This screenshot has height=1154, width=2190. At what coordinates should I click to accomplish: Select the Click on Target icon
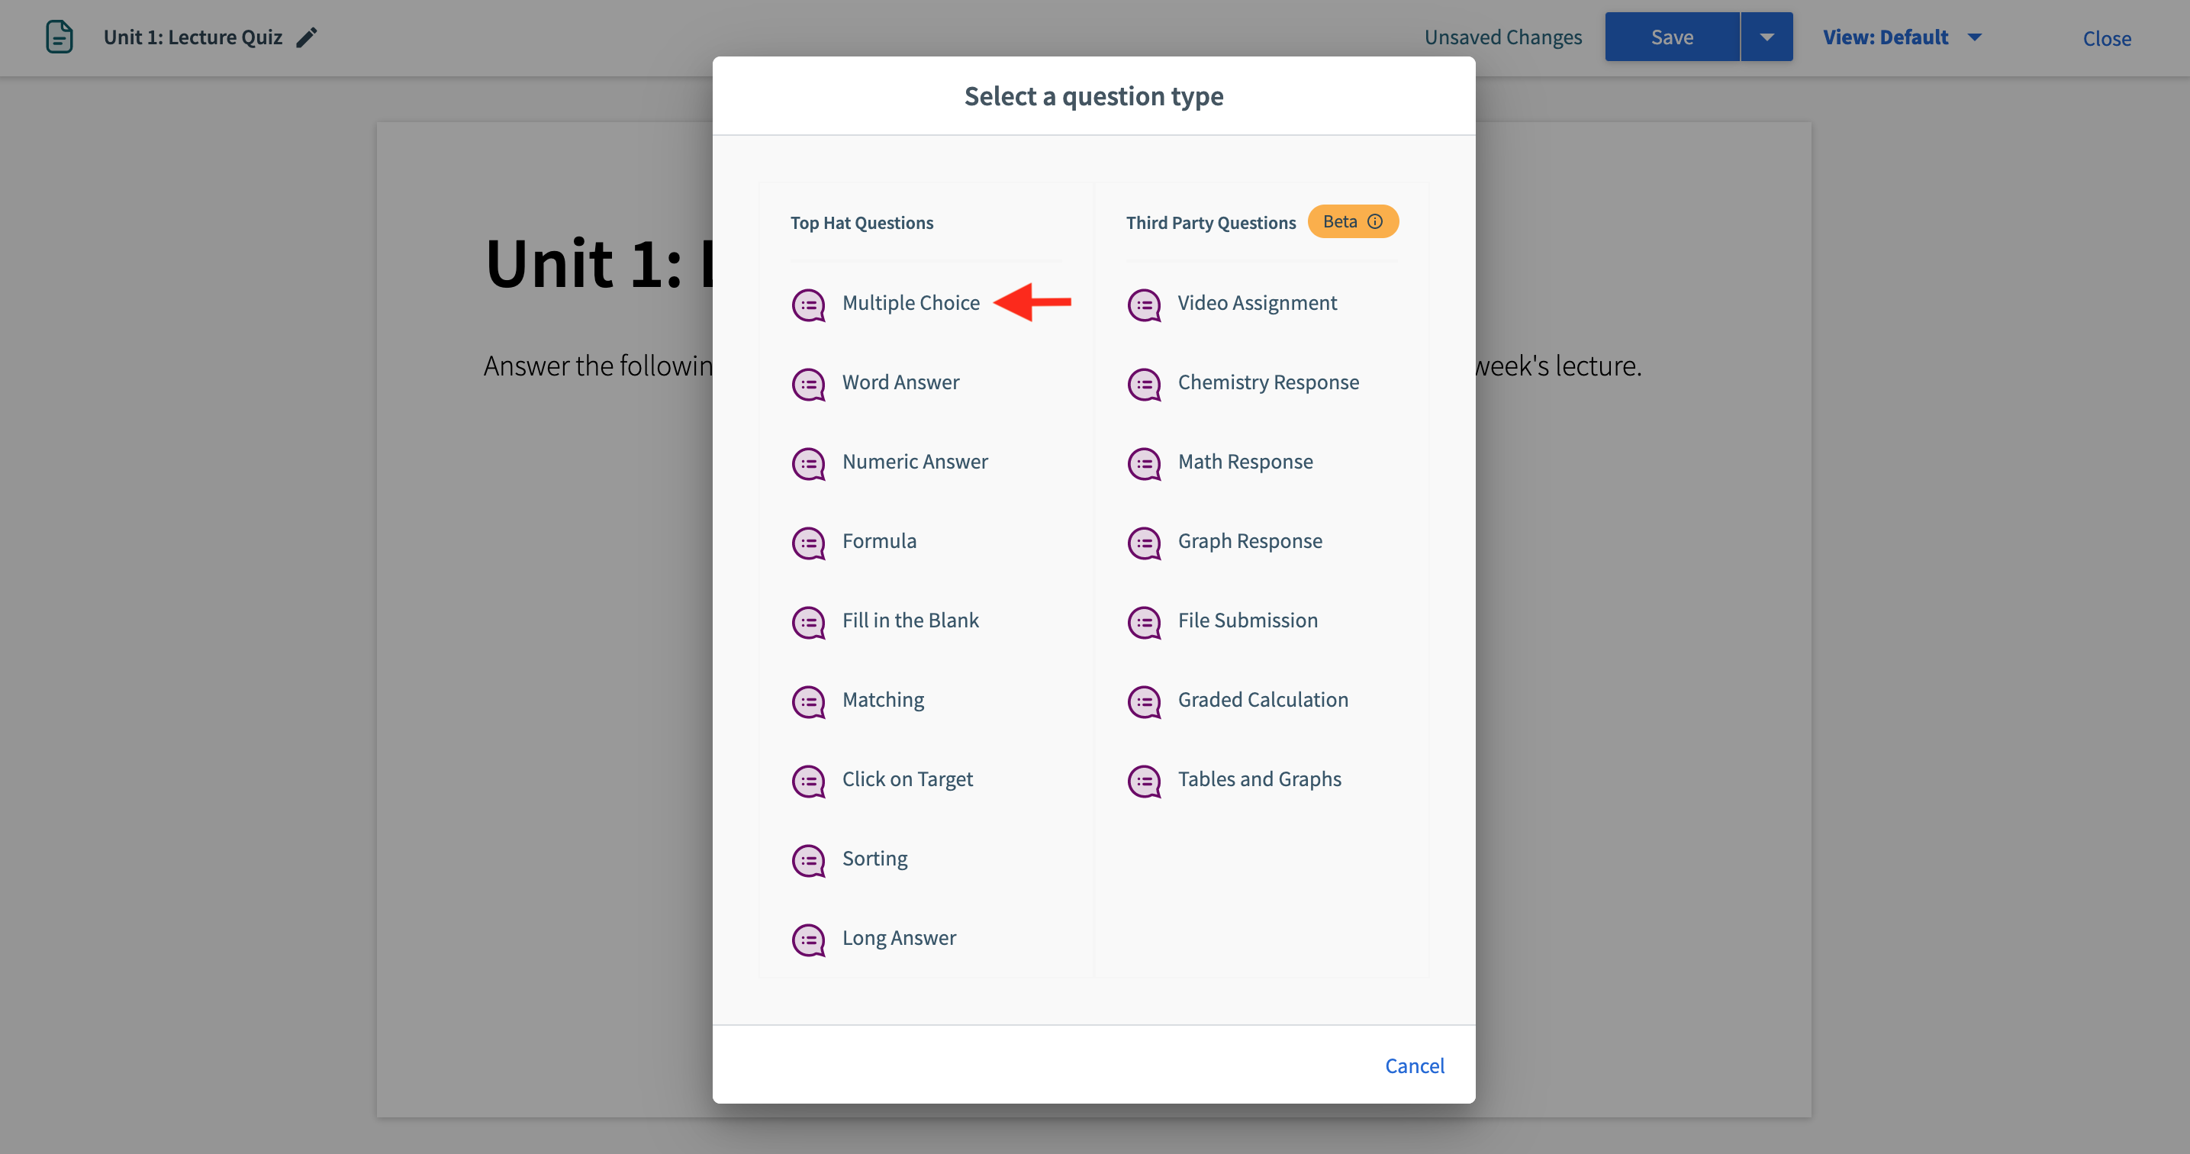click(x=809, y=781)
